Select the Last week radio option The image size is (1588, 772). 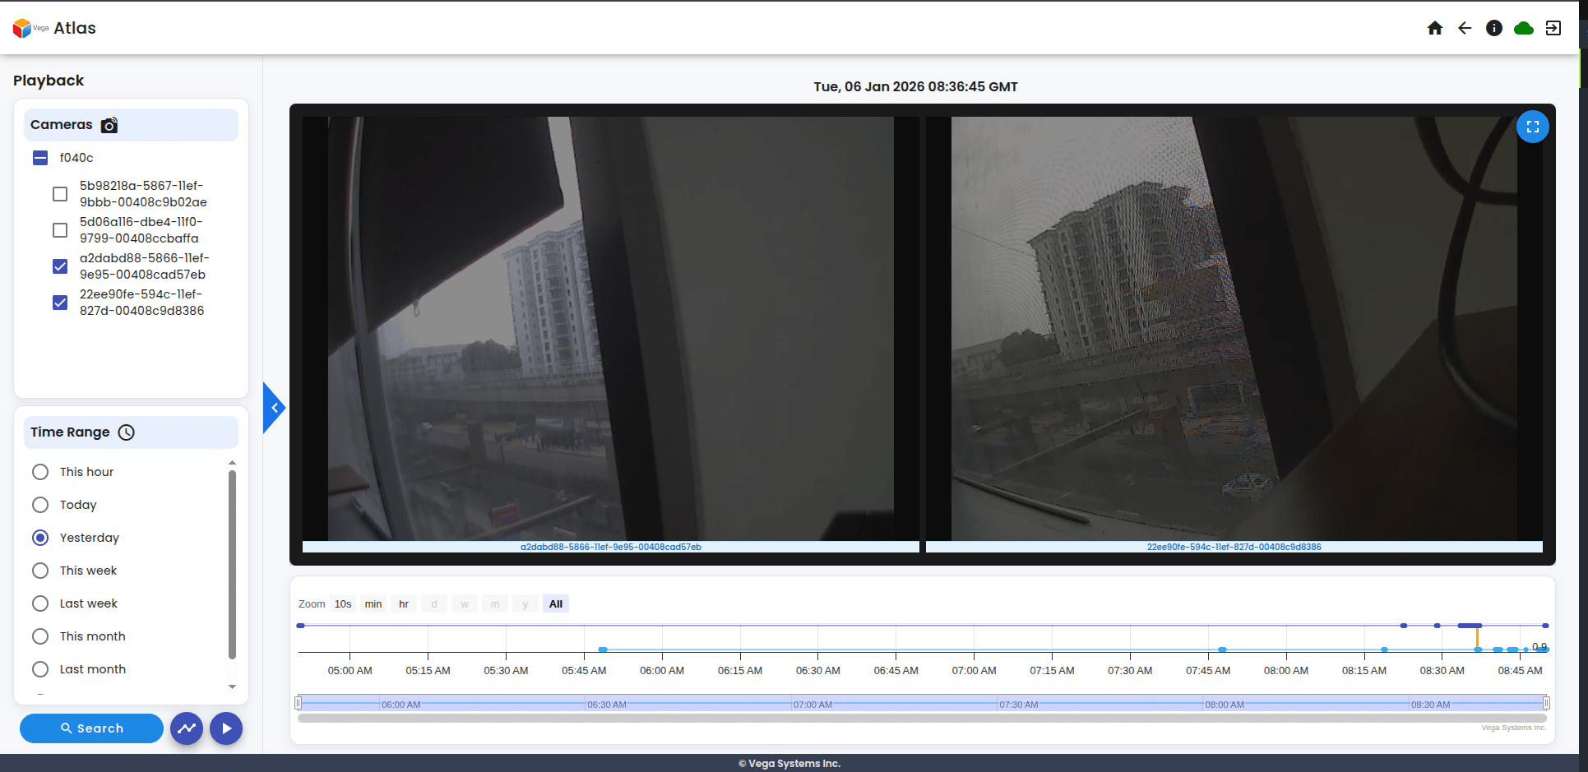click(39, 603)
